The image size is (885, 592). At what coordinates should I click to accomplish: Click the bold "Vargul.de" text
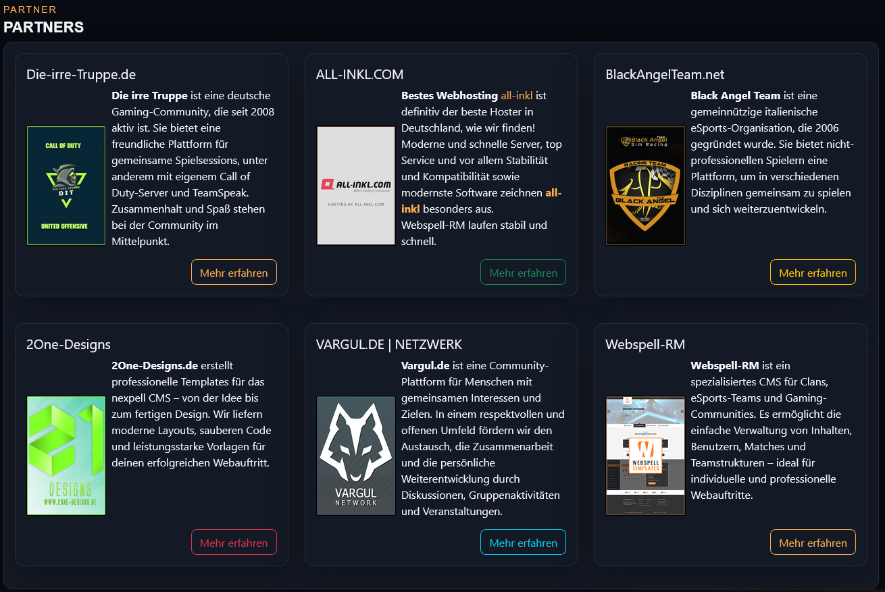(x=425, y=366)
